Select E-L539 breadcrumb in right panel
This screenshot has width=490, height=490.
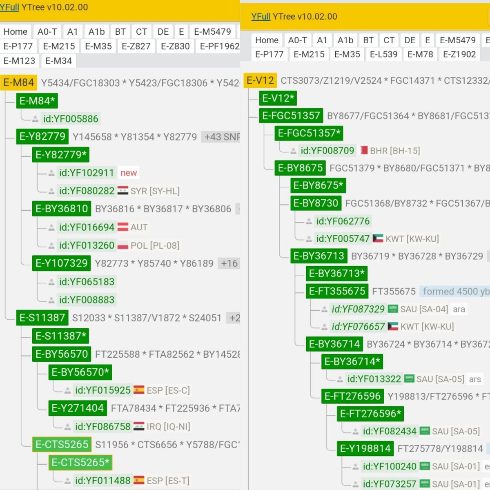383,54
